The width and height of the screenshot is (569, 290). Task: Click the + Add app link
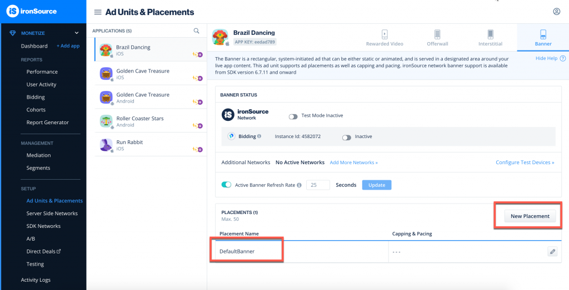68,46
